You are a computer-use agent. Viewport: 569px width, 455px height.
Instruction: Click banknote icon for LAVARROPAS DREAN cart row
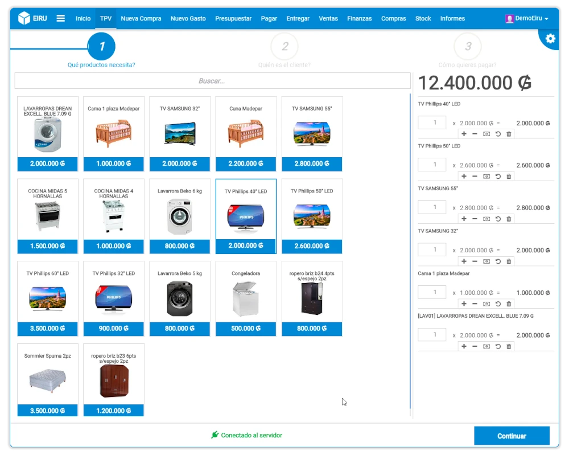pos(486,346)
